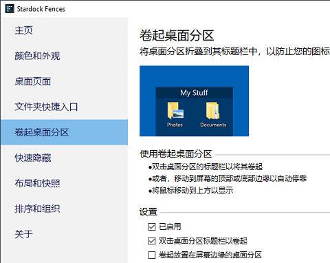Click the Stardock Fences app icon
The width and height of the screenshot is (330, 263).
click(x=10, y=9)
